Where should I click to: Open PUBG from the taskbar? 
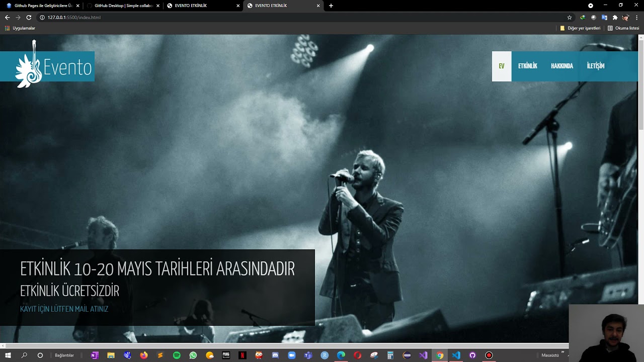pos(226,355)
